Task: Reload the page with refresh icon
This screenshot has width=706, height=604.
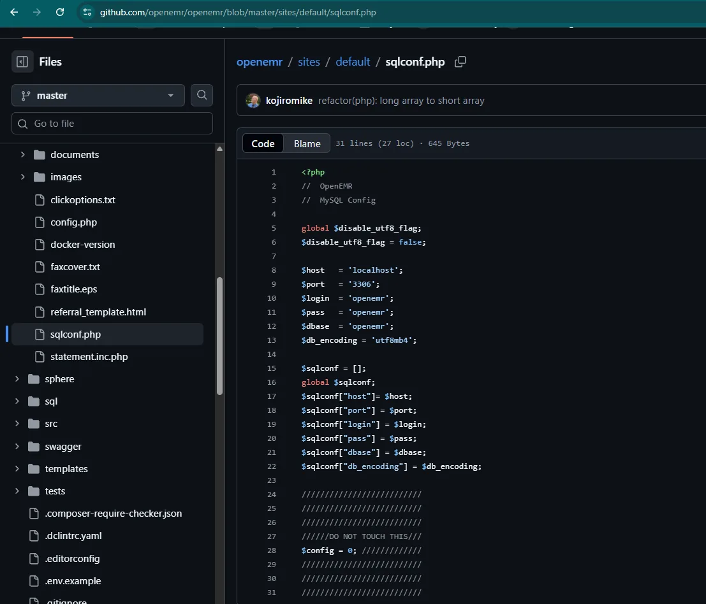Action: [x=60, y=12]
